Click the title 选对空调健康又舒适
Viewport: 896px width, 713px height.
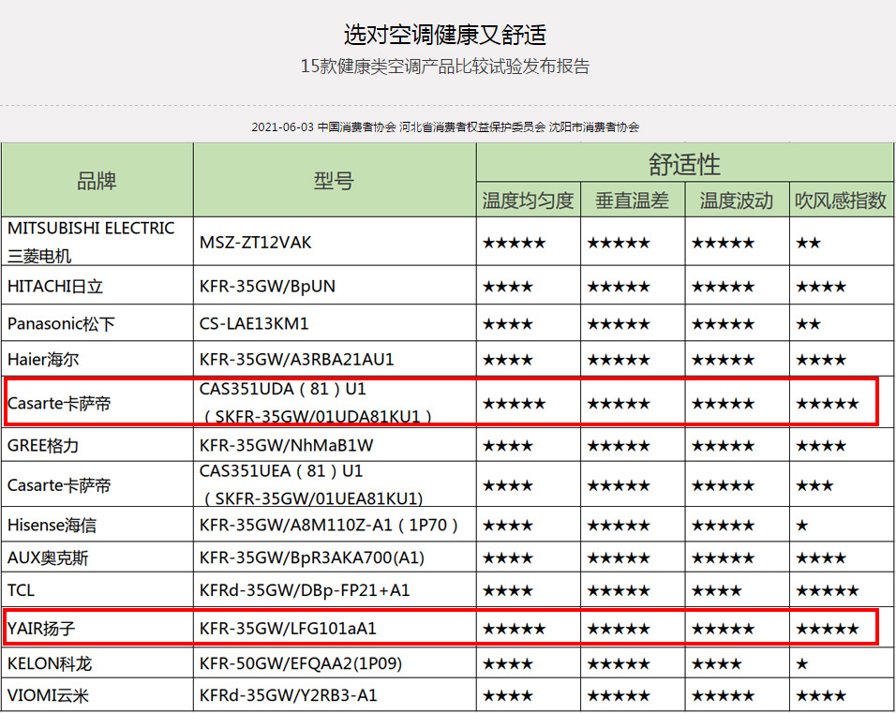pos(445,35)
